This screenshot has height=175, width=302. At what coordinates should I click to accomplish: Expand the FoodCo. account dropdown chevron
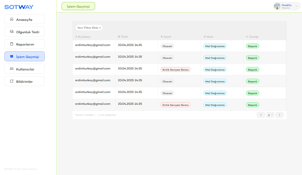(x=296, y=6)
